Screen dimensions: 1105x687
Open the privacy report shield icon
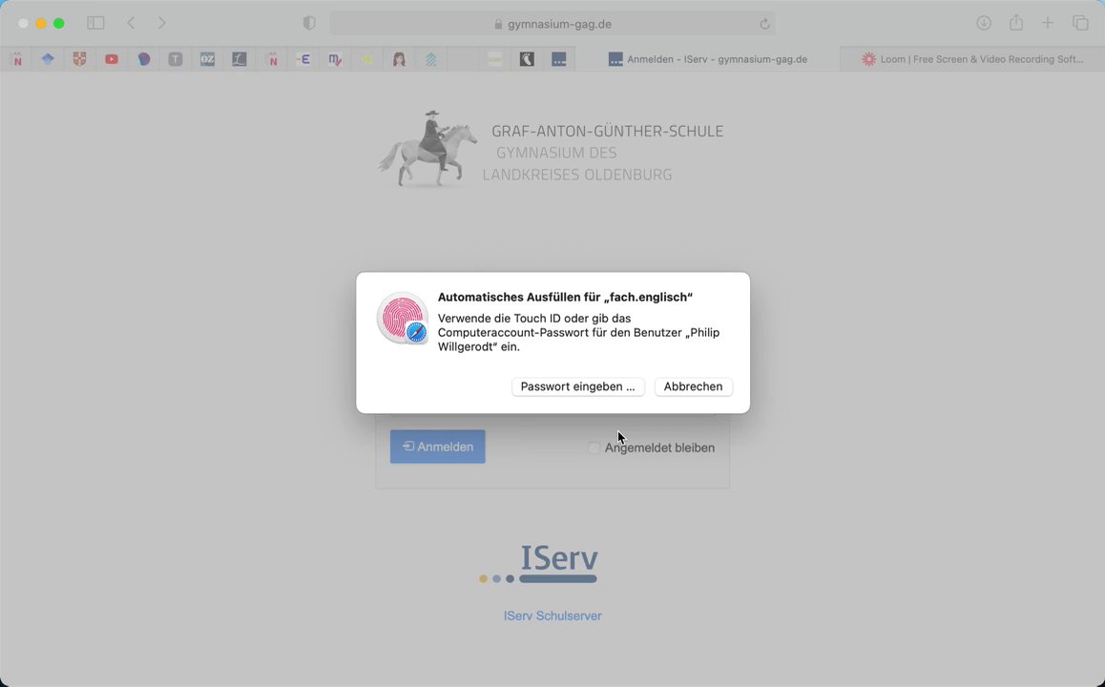pos(308,23)
